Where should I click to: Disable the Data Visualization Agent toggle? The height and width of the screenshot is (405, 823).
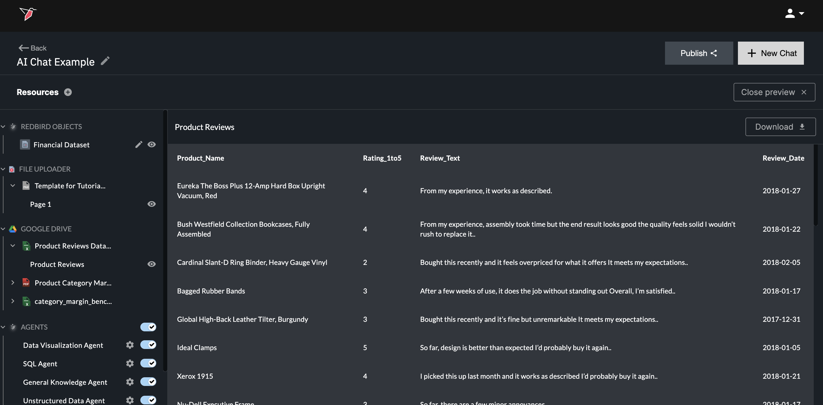tap(148, 345)
